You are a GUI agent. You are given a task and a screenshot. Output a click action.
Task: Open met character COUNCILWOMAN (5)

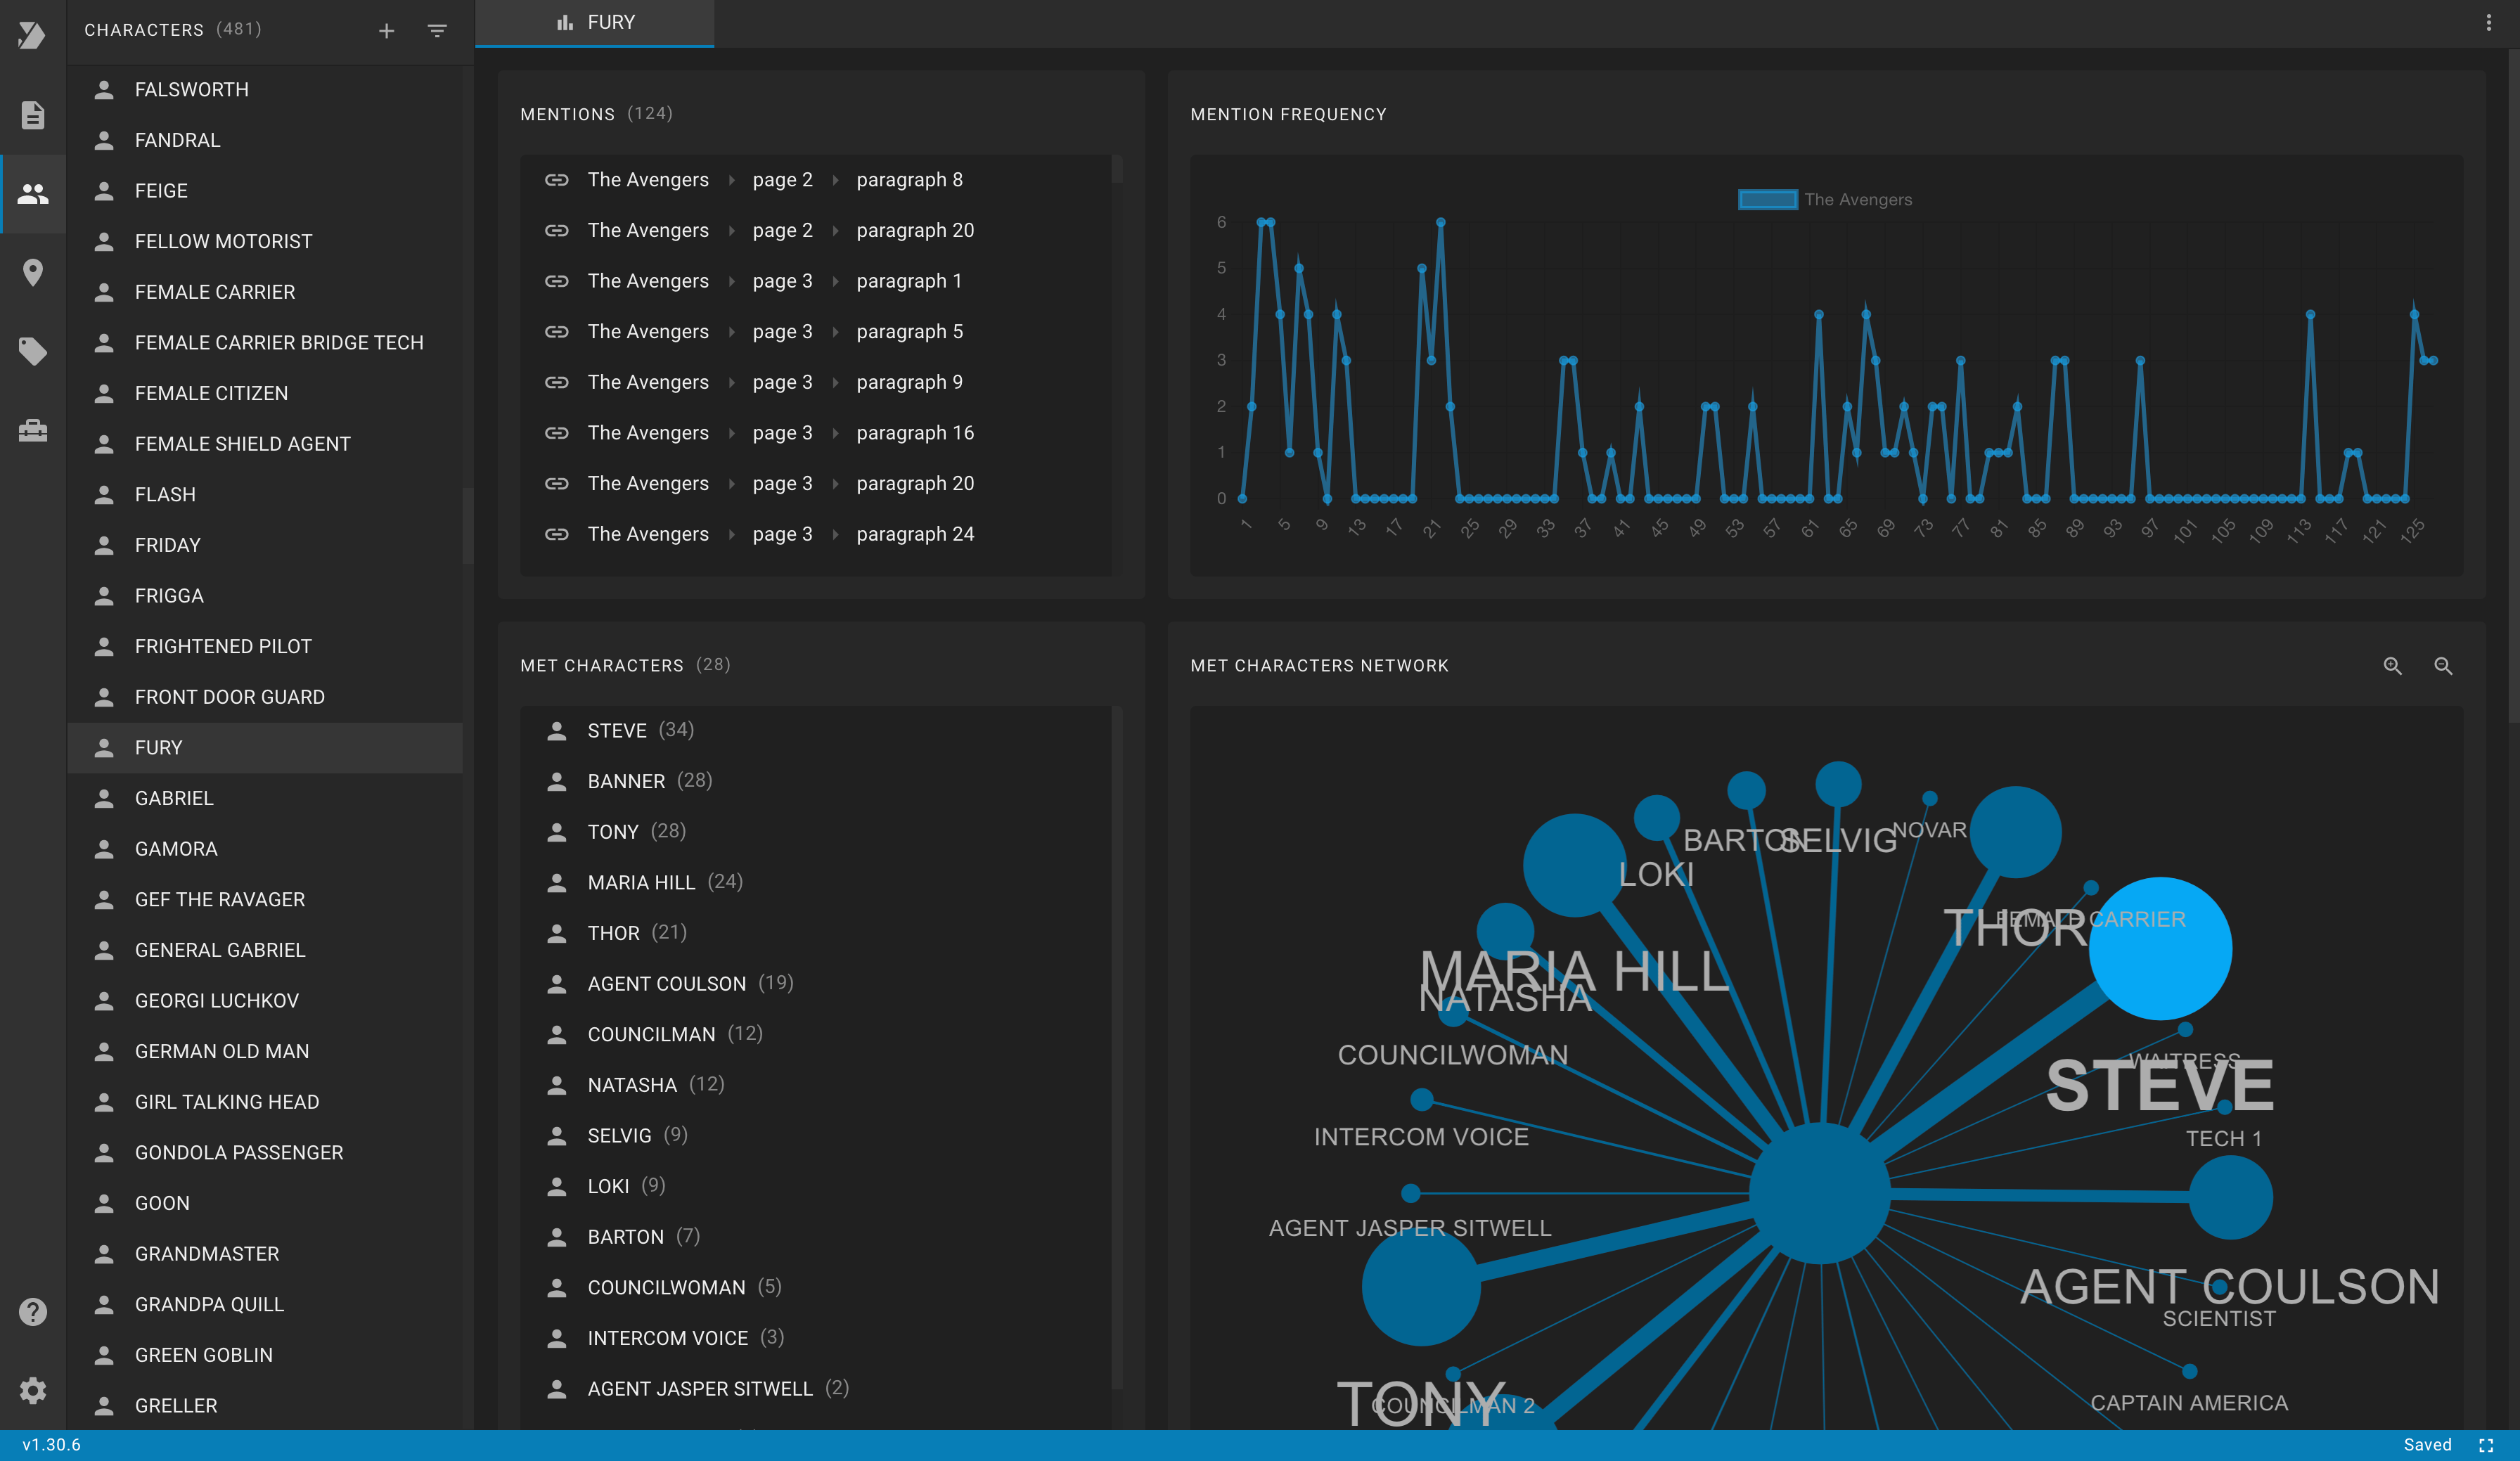tap(815, 1288)
